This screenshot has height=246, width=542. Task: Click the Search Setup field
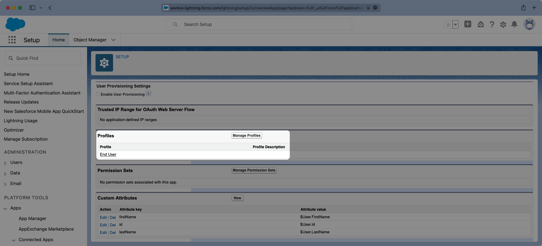click(x=259, y=24)
